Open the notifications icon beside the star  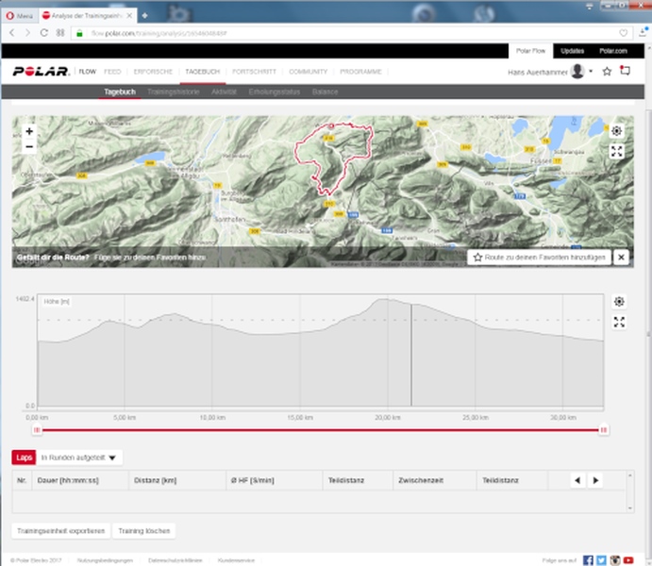click(625, 71)
